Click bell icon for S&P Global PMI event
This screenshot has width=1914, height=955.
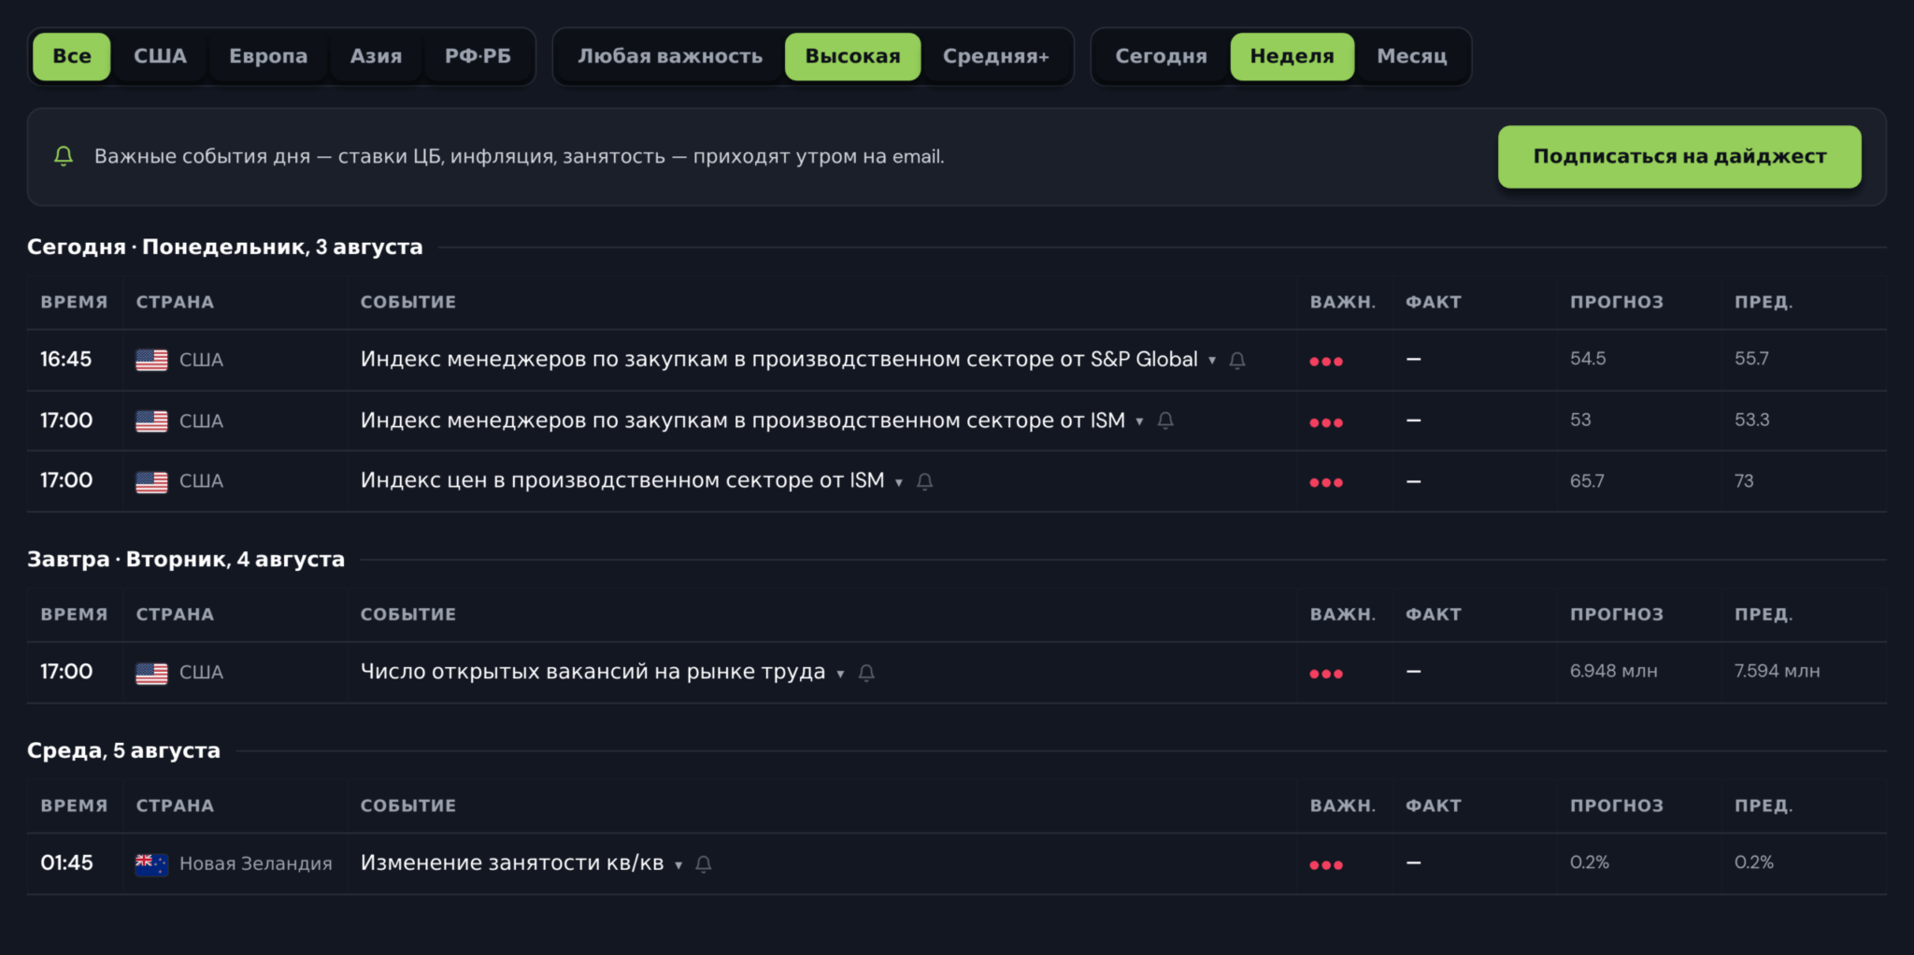1237,361
